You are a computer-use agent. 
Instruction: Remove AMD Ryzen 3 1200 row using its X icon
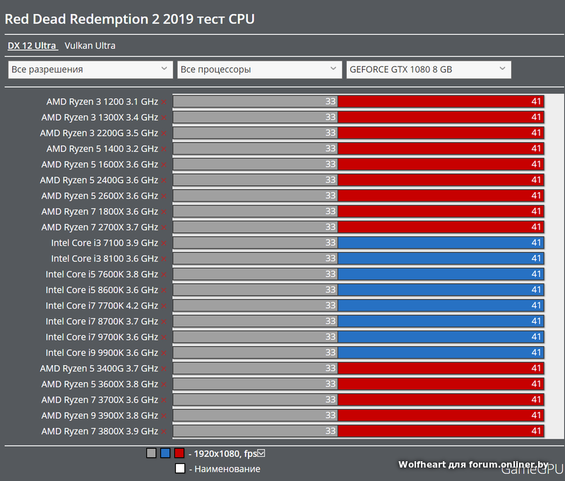(164, 102)
